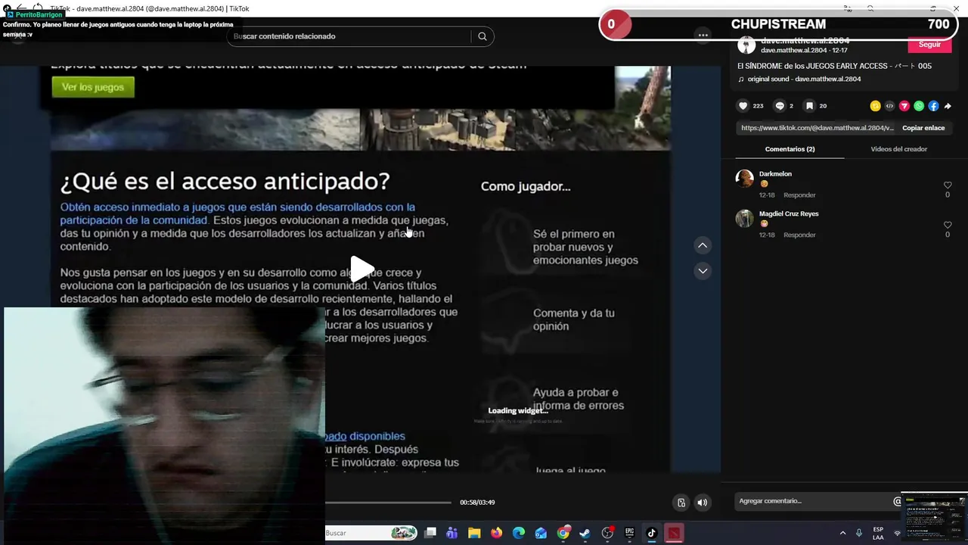The width and height of the screenshot is (968, 545).
Task: Open Firefox from the taskbar
Action: pos(496,533)
